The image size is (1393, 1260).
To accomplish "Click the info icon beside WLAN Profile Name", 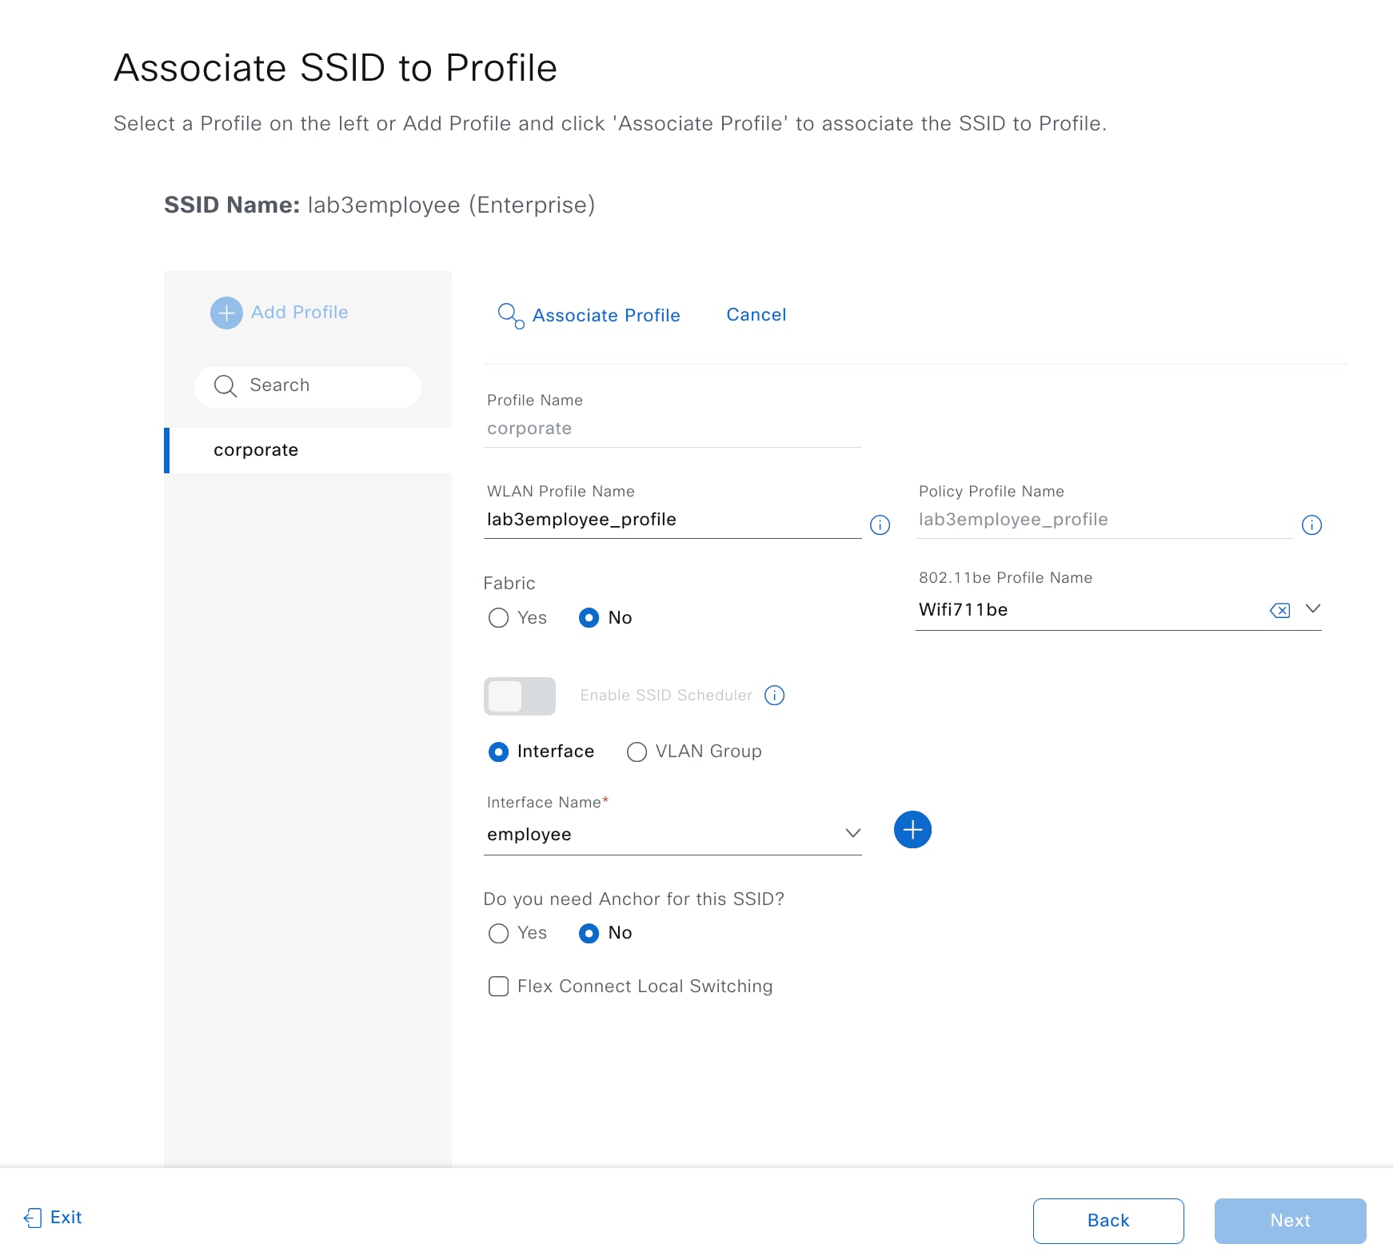I will coord(880,525).
